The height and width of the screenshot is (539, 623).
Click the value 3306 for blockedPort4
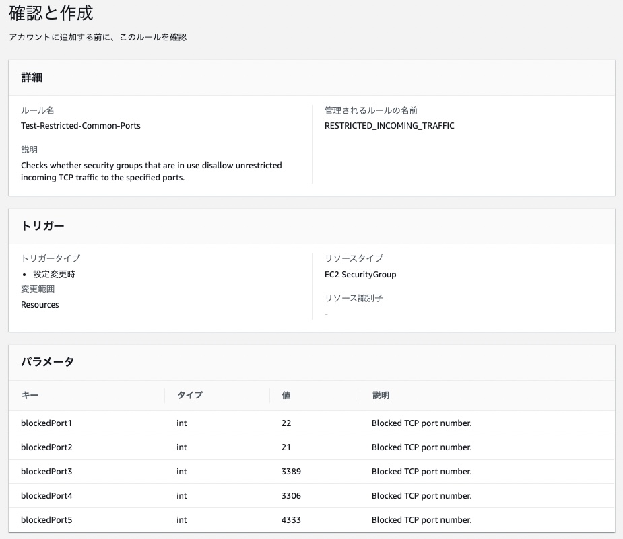pos(291,496)
